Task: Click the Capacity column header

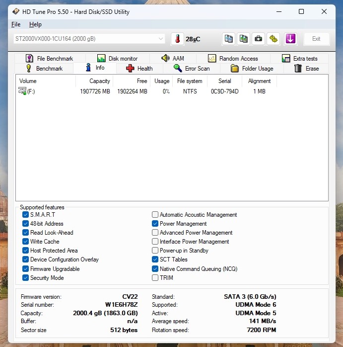Action: pos(99,81)
